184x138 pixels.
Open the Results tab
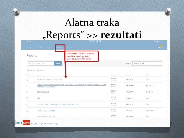click(x=69, y=48)
